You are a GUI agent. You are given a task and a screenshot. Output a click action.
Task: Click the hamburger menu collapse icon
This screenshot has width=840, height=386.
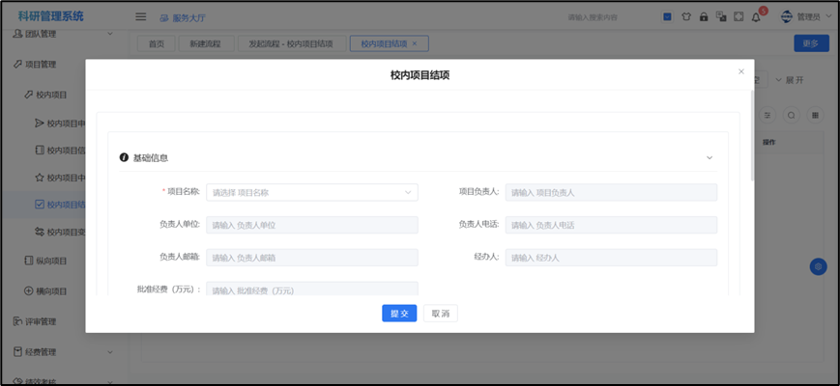pos(140,16)
